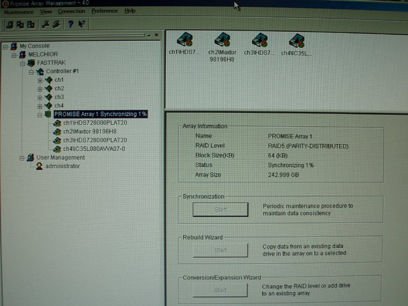
Task: Expand the ch1 channel node
Action: coord(40,80)
